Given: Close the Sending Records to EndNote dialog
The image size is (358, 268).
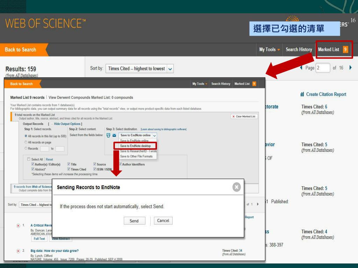Looking at the screenshot, I should point(237,187).
